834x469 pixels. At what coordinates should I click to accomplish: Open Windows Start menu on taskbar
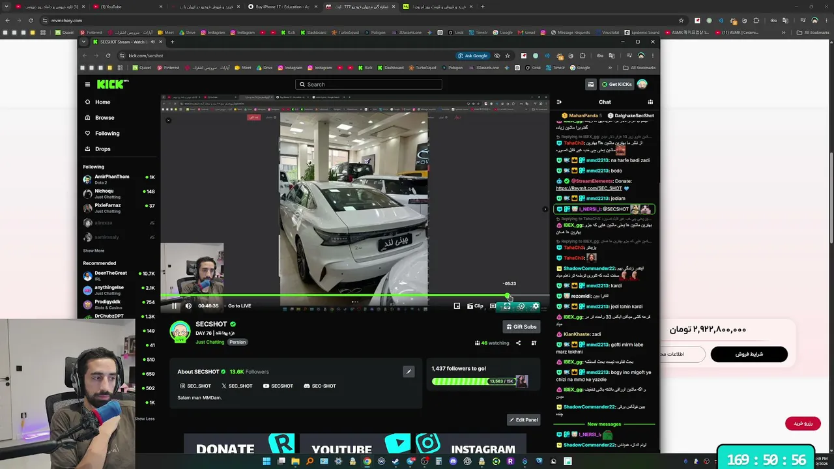(x=266, y=461)
